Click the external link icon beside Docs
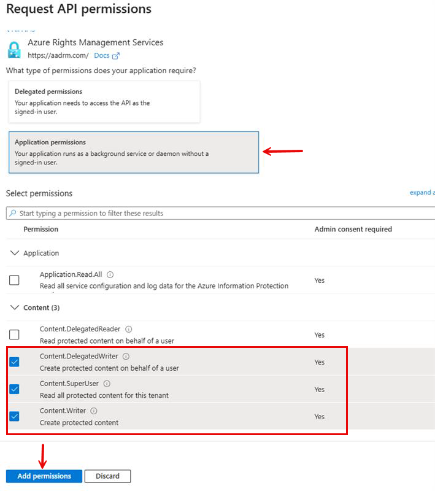435x491 pixels. coord(115,55)
